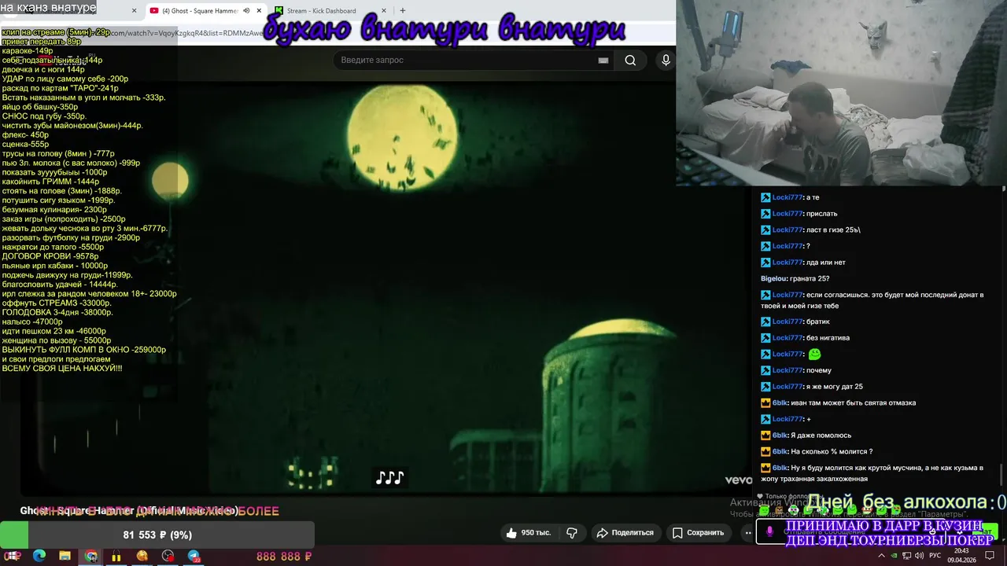Close the first browser tab
The height and width of the screenshot is (566, 1007).
tap(134, 11)
